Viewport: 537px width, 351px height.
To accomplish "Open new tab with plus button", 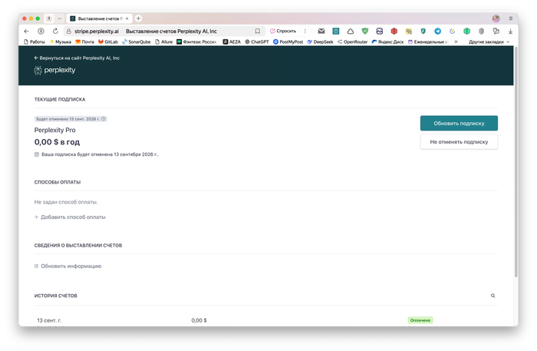I will click(138, 18).
